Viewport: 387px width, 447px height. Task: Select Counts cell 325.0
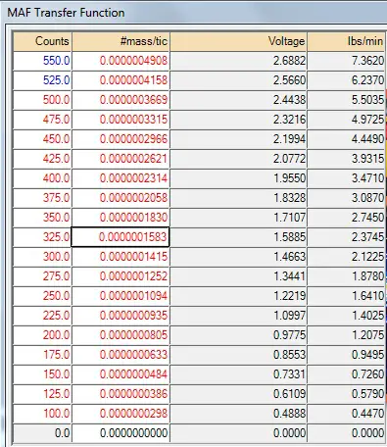[42, 237]
